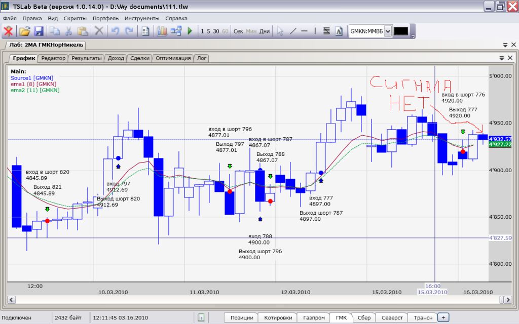Switch to the Результаты tab
Screen dimensions: 519x324
click(x=86, y=58)
